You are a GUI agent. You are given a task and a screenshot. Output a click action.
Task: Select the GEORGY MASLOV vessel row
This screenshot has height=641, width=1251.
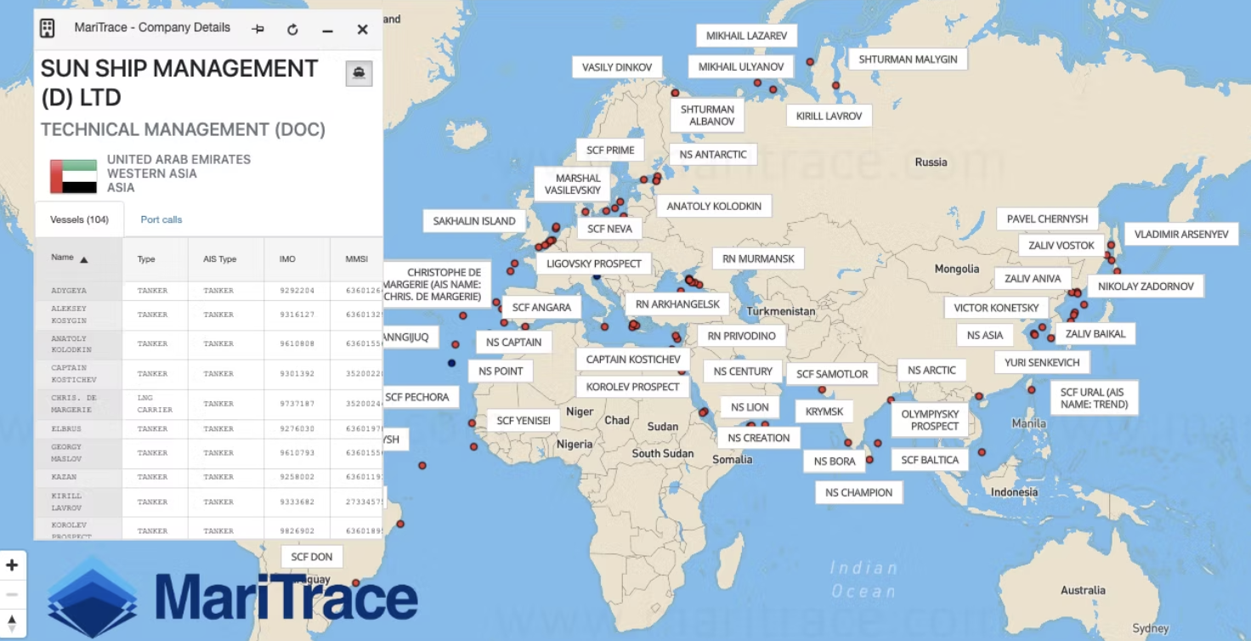coord(208,453)
